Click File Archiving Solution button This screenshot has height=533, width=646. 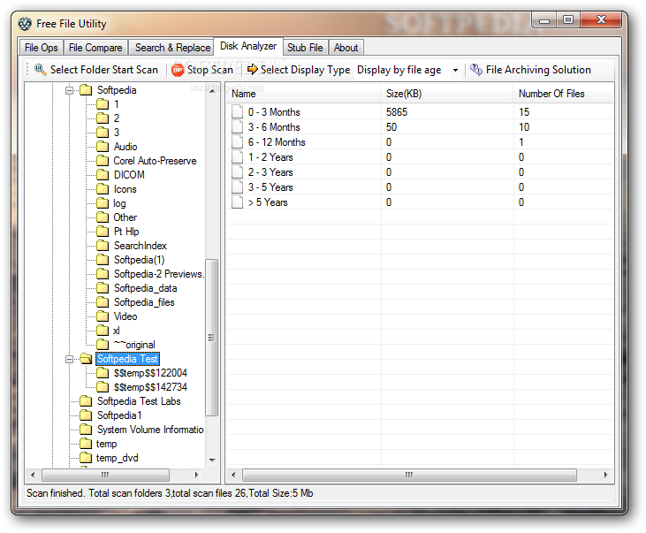531,70
